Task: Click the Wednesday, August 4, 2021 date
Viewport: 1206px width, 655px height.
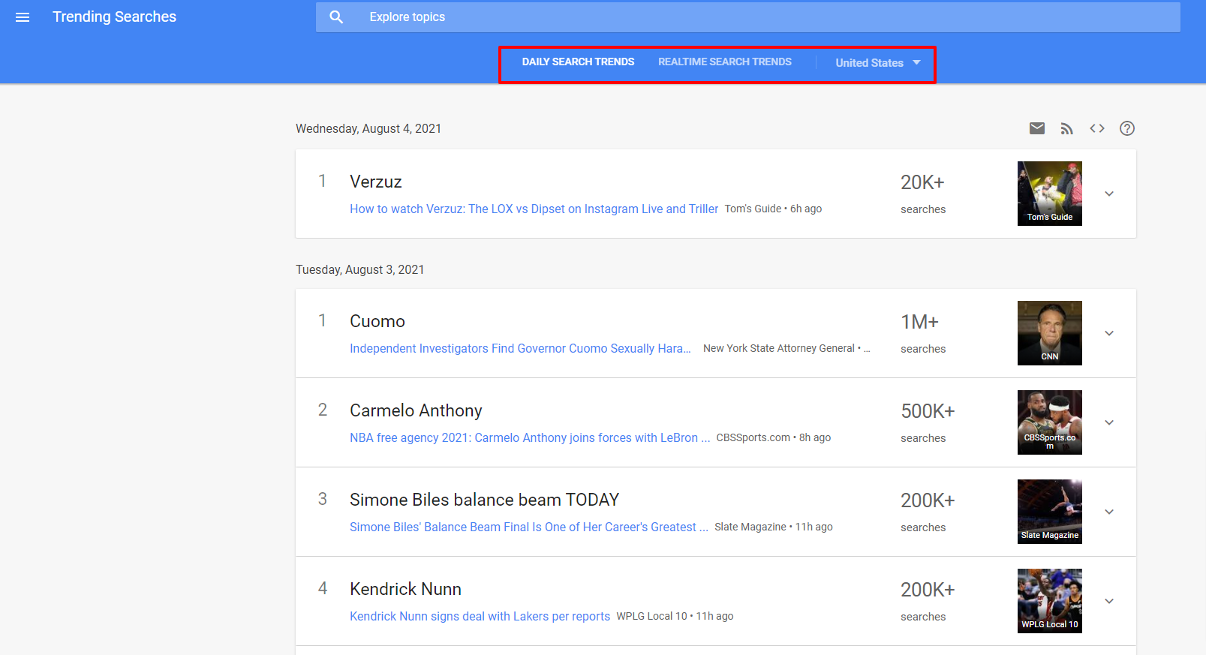Action: tap(368, 129)
